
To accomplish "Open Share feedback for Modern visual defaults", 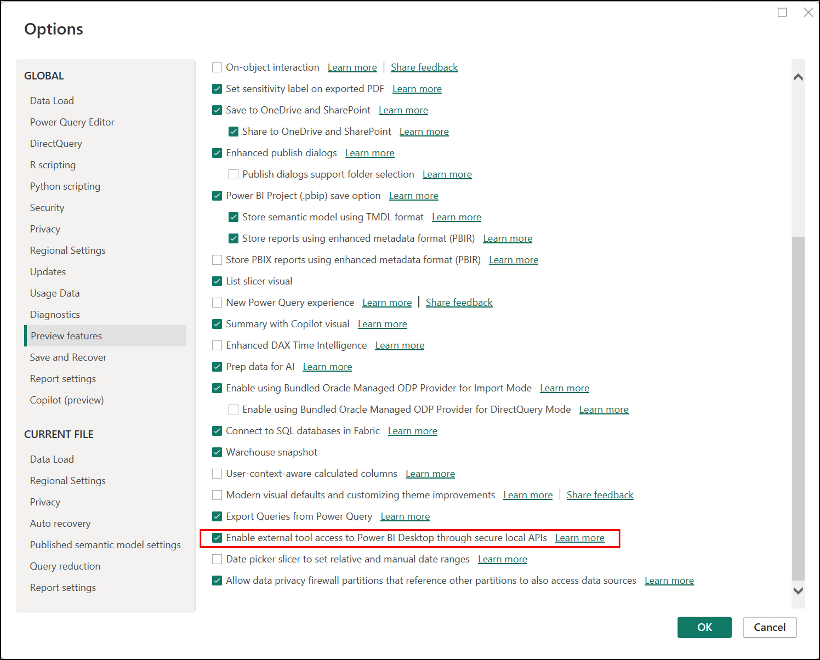I will pos(600,495).
